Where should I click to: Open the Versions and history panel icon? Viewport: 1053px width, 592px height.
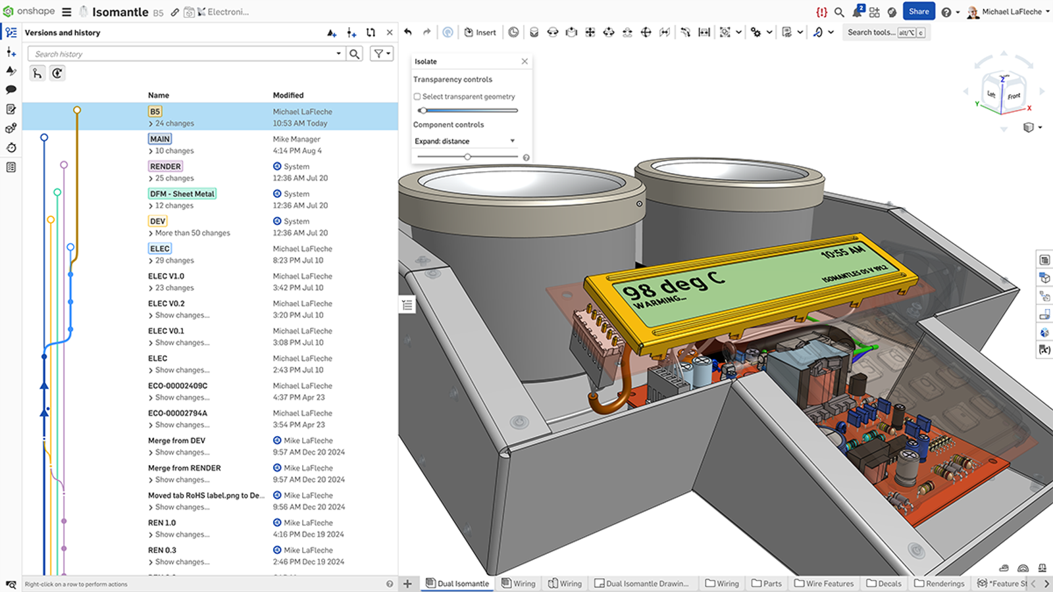tap(11, 32)
